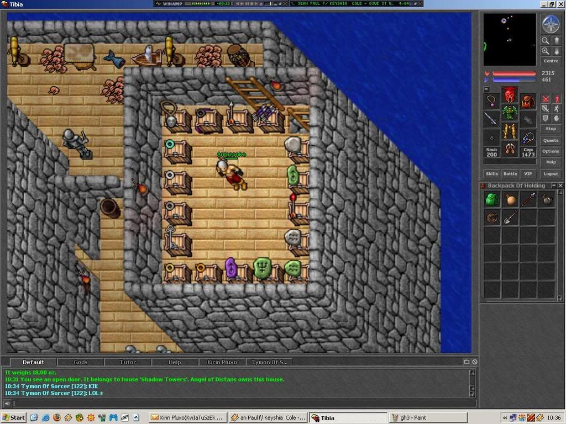Image resolution: width=566 pixels, height=424 pixels.
Task: Open the Tymon Of S... chat tab
Action: (269, 362)
